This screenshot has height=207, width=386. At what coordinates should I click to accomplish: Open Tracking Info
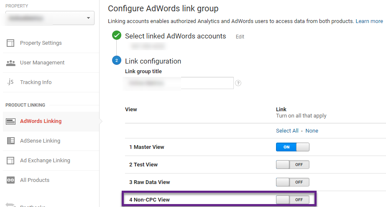(36, 82)
